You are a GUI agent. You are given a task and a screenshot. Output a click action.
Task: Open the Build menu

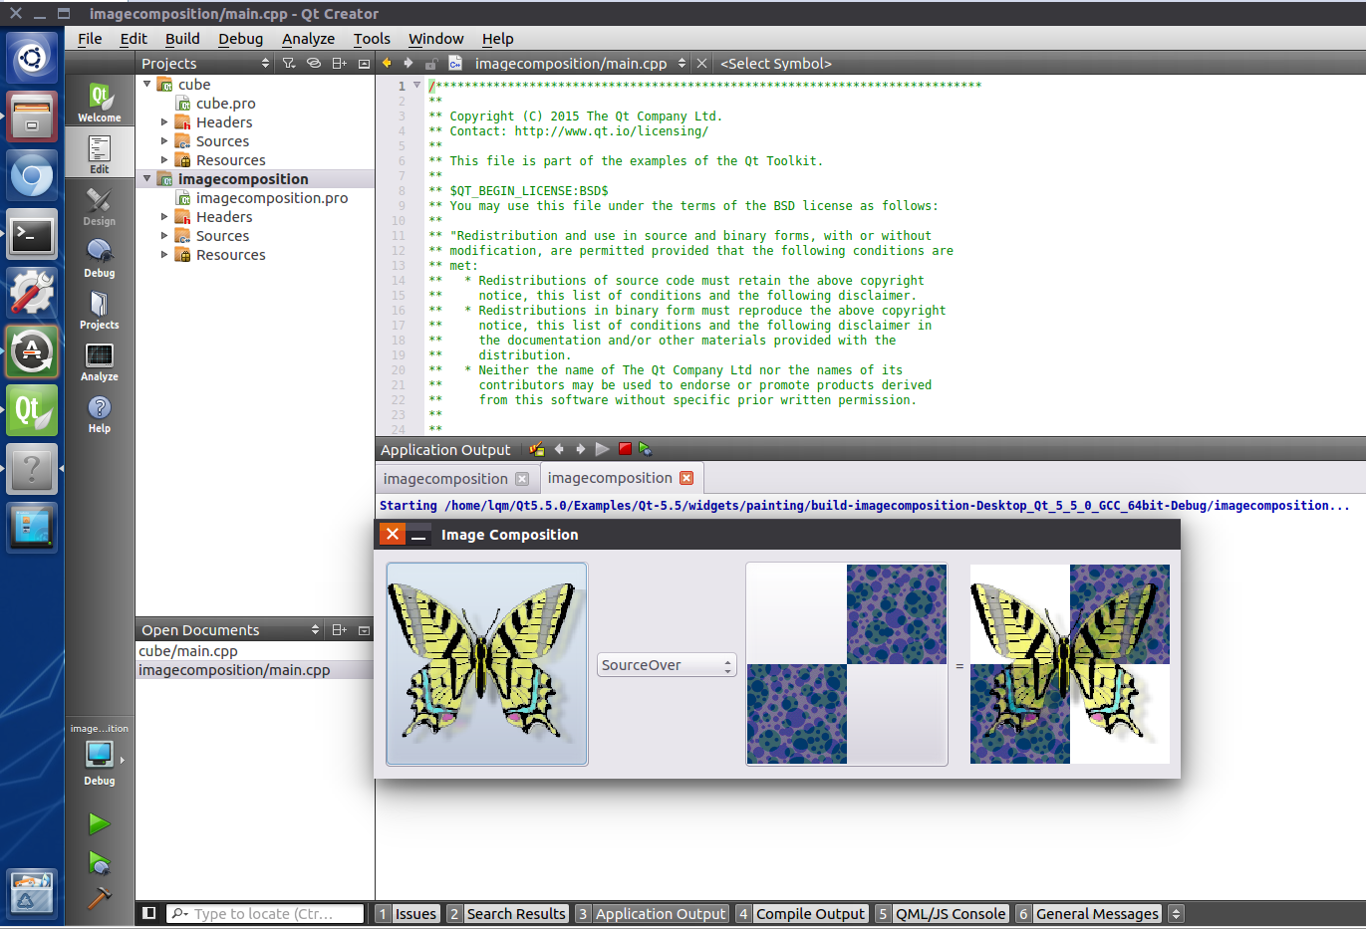pyautogui.click(x=182, y=39)
